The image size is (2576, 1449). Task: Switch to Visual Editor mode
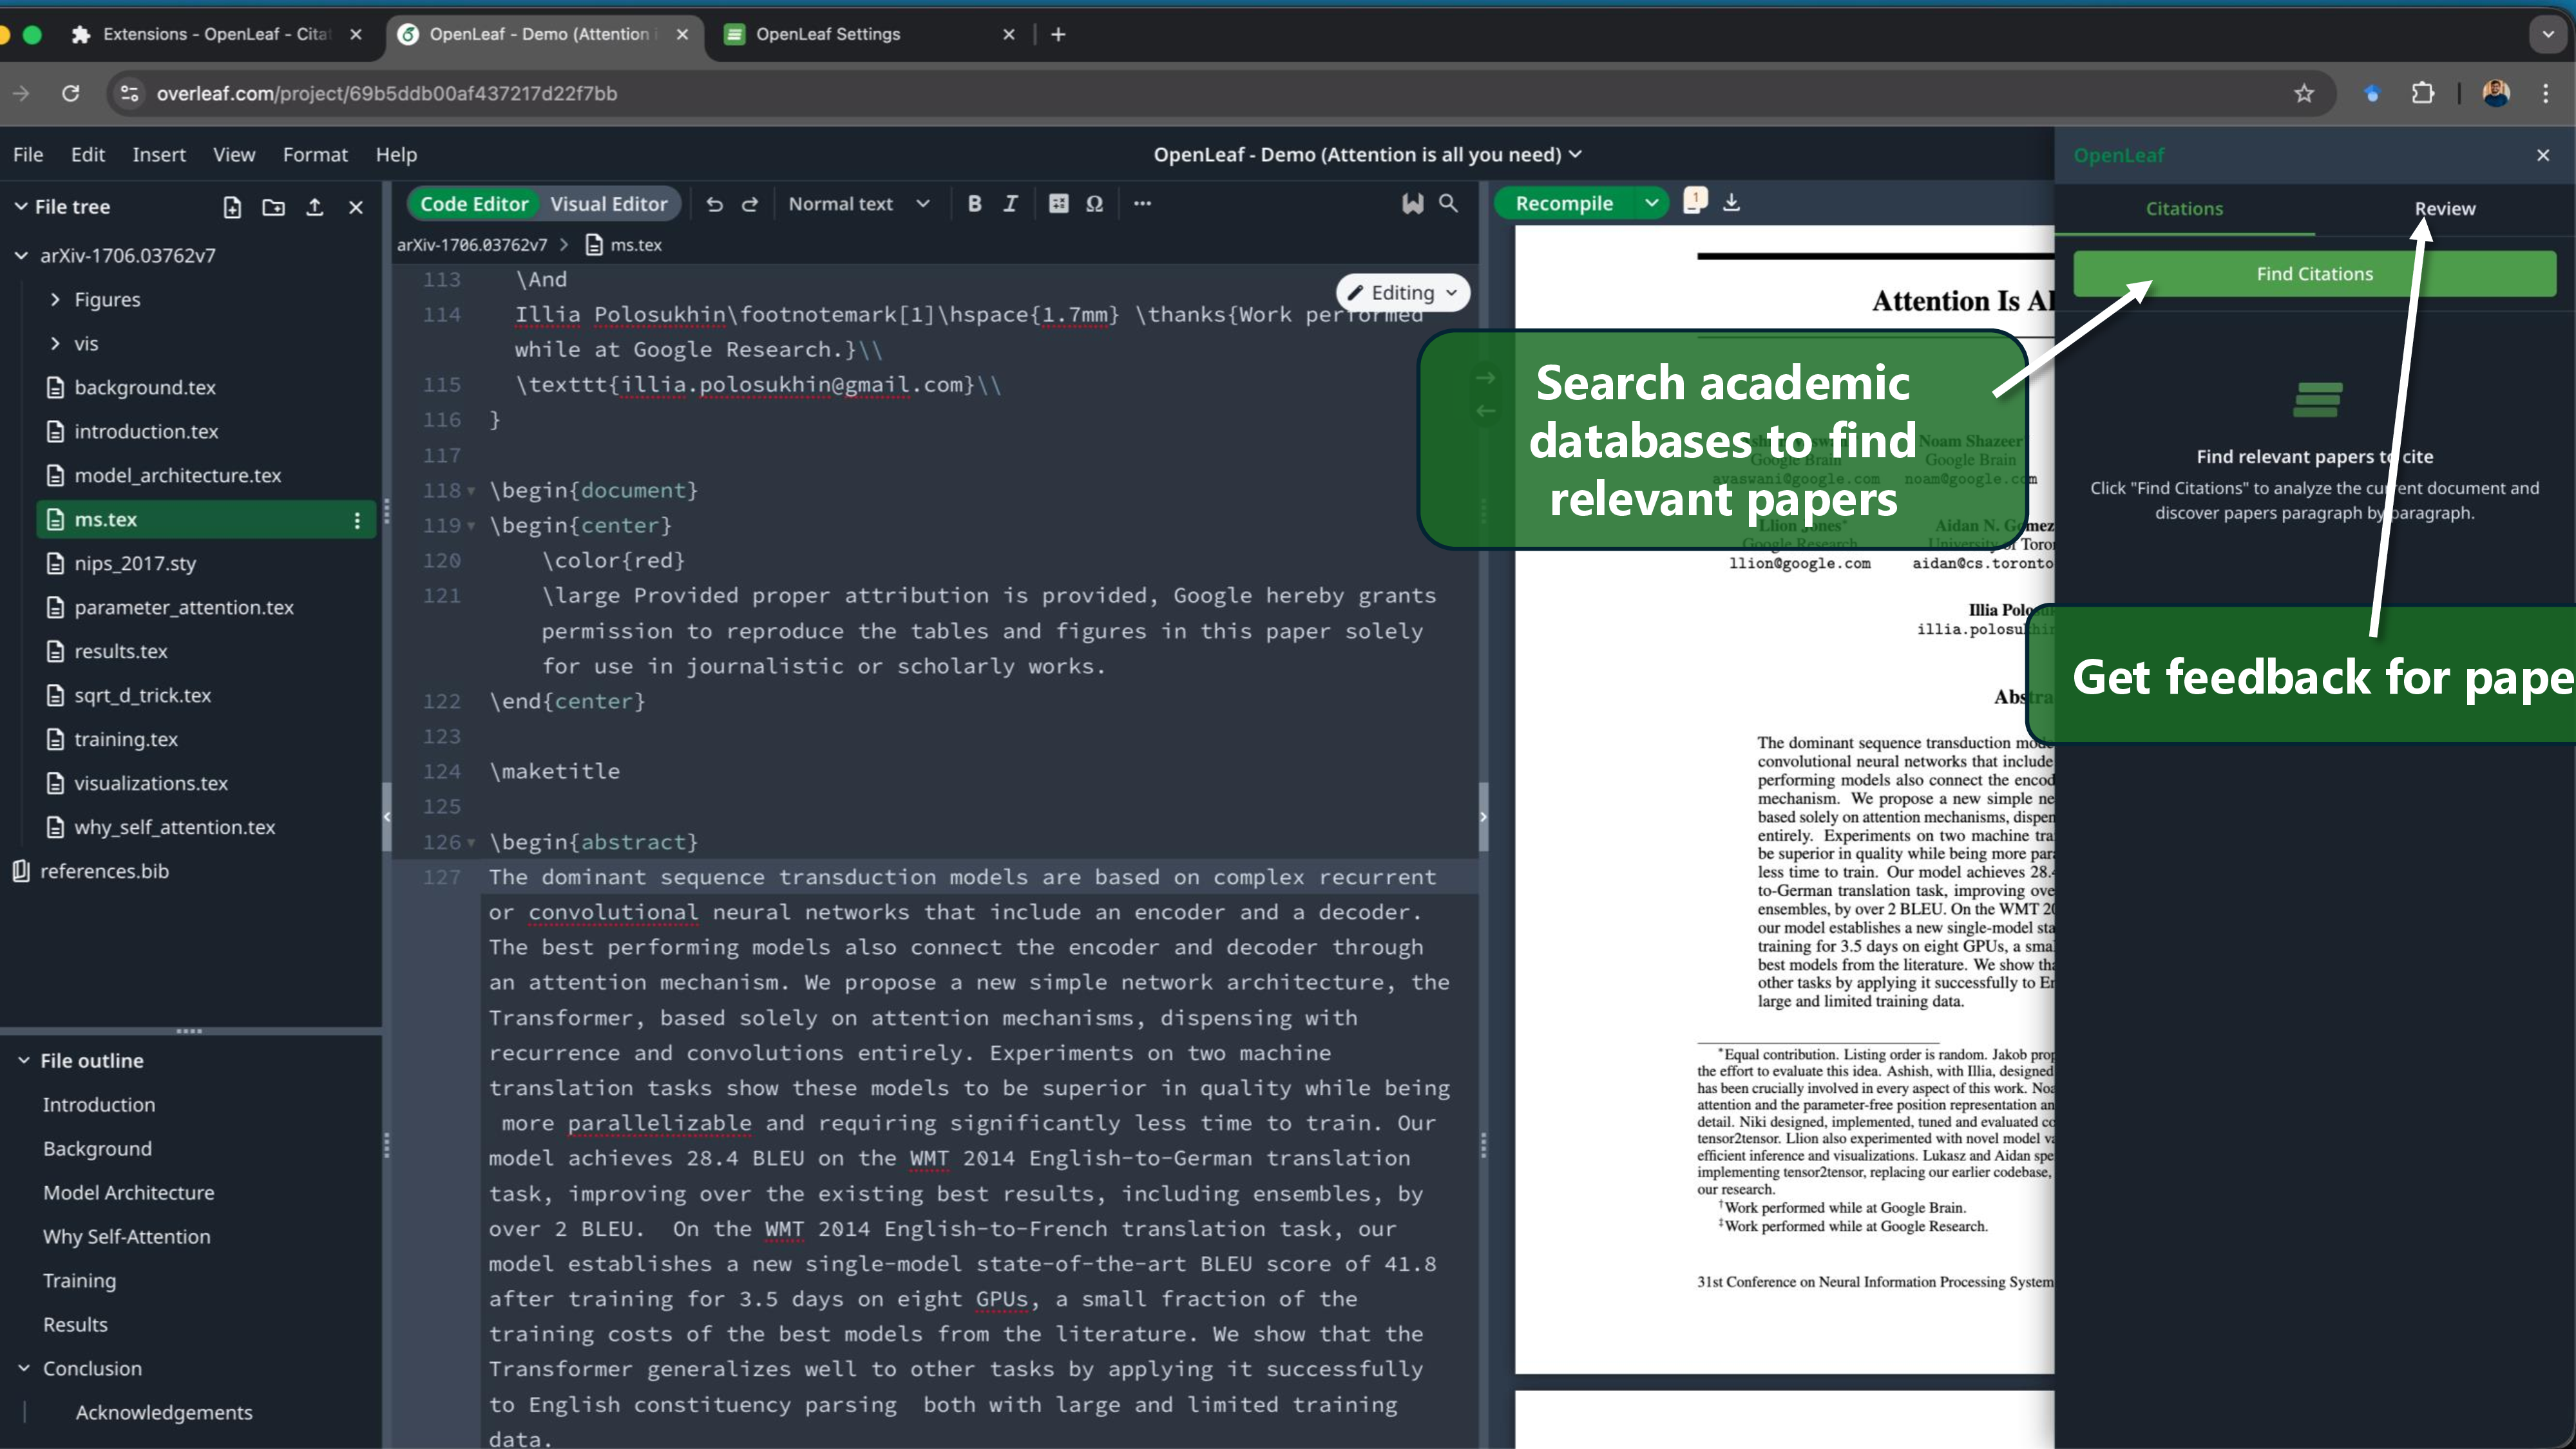608,204
